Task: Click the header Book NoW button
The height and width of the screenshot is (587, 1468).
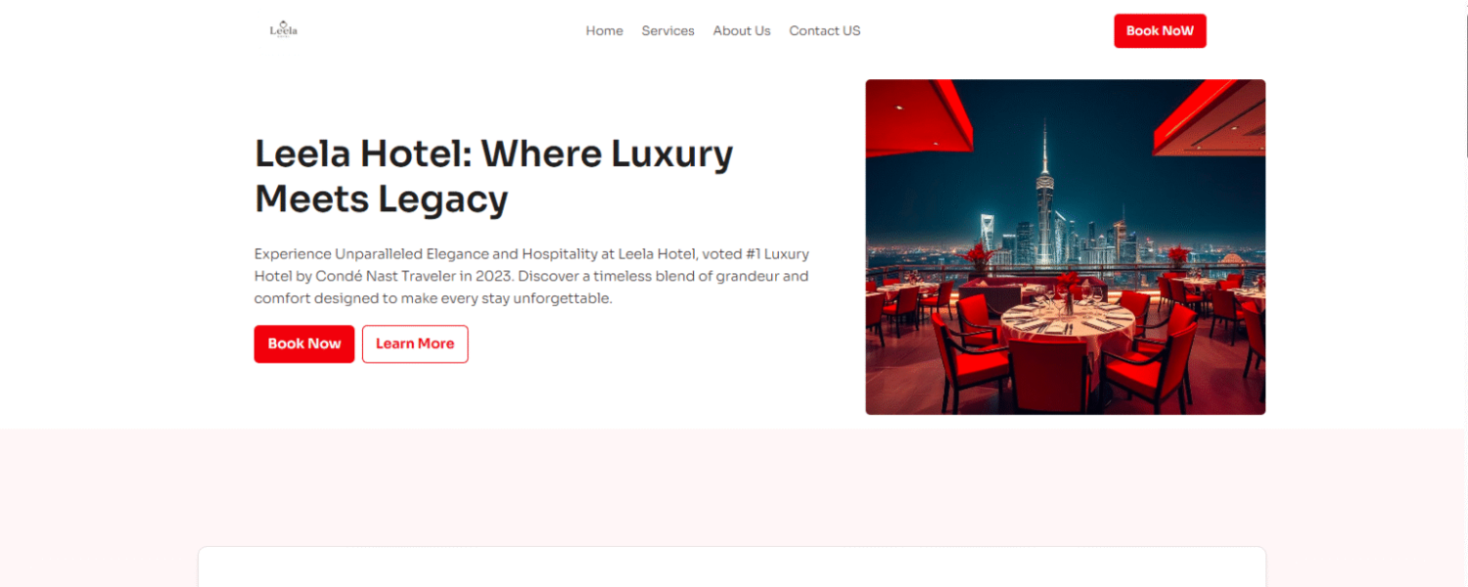Action: tap(1160, 31)
